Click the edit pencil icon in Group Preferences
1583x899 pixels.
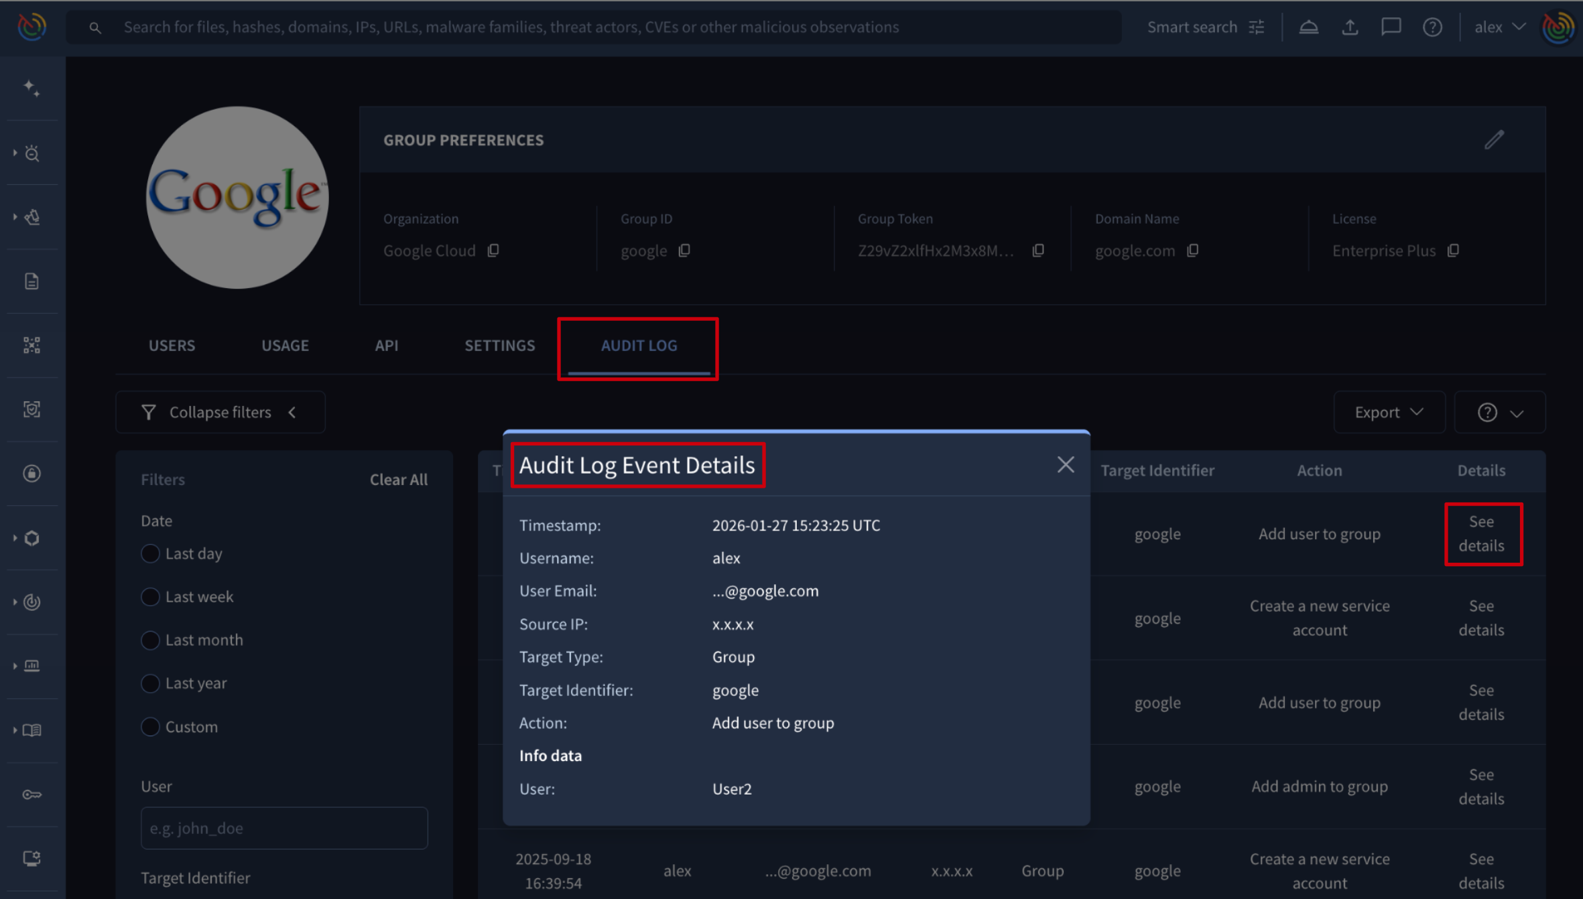(1494, 139)
